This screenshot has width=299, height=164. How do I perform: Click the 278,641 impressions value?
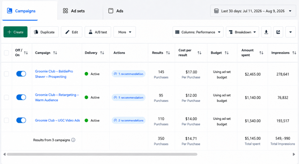[283, 74]
